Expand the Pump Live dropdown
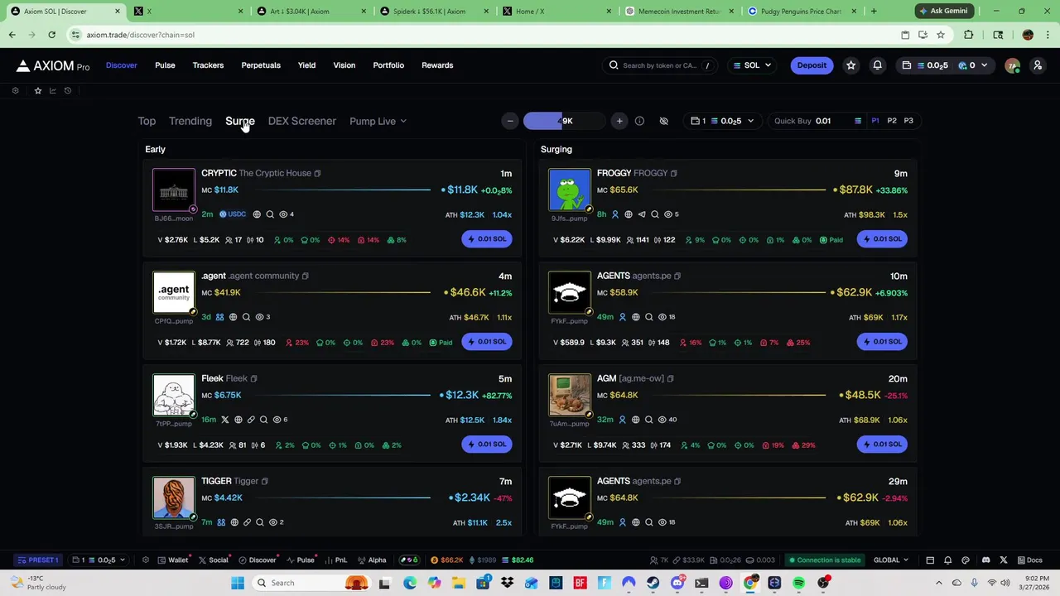 (x=378, y=121)
